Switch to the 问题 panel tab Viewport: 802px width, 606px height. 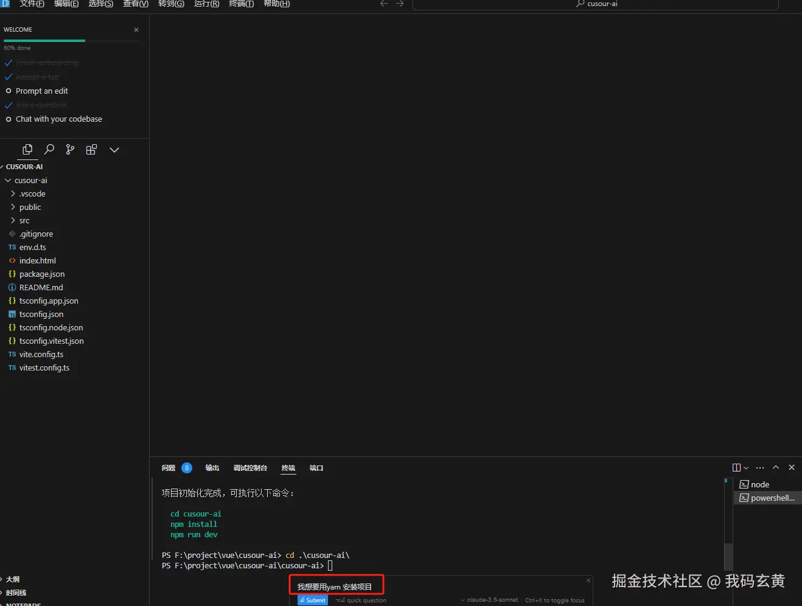coord(169,468)
